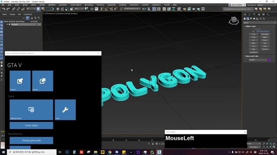Click the Redo arrow icon
Viewport: 277px width, 155px height.
[x=8, y=9]
